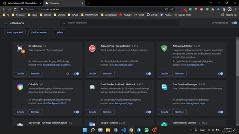This screenshot has height=134, width=239.
Task: Switch to the GitHub SS-ChromeExtension tab
Action: click(22, 3)
